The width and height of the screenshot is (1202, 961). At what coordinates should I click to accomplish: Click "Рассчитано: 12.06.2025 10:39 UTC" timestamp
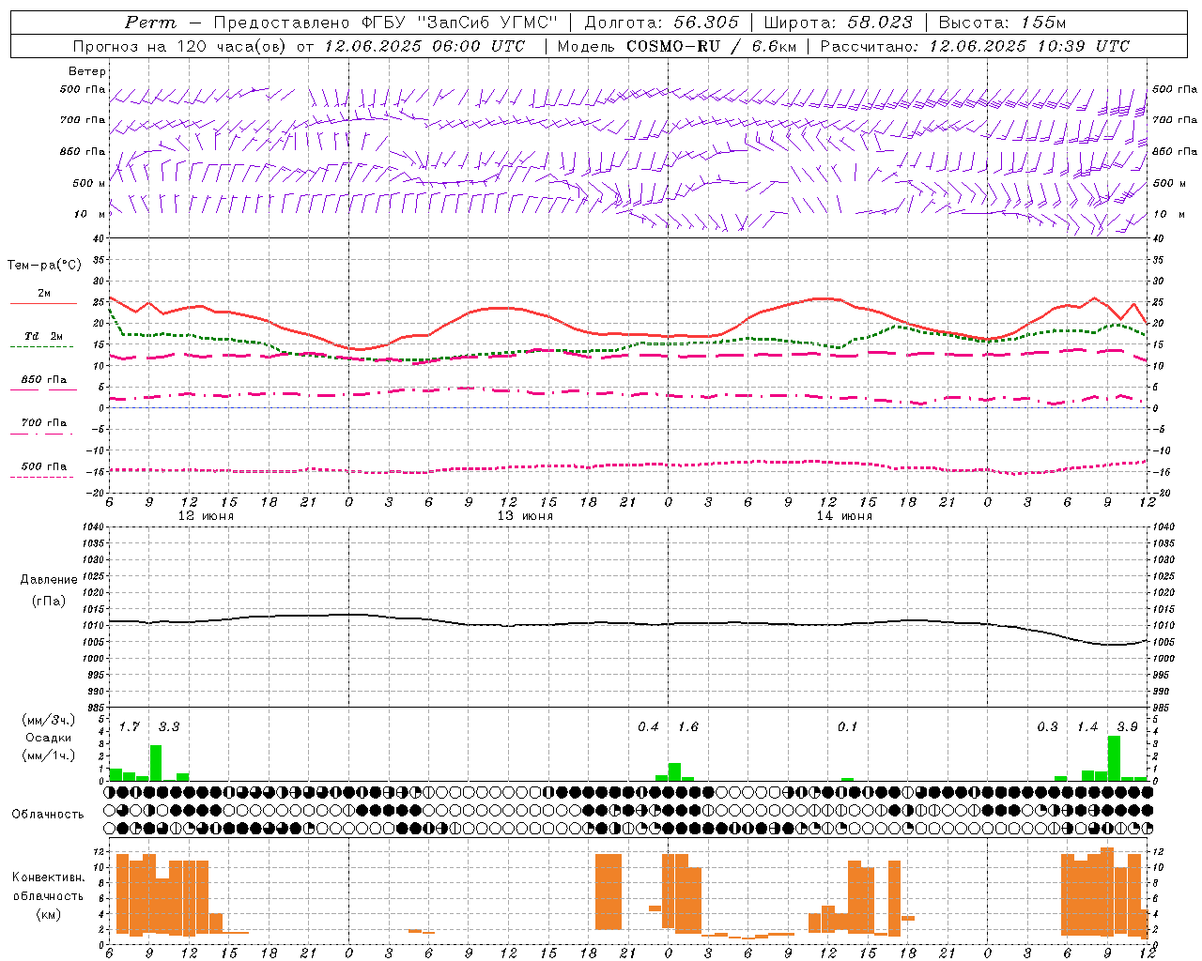click(975, 46)
